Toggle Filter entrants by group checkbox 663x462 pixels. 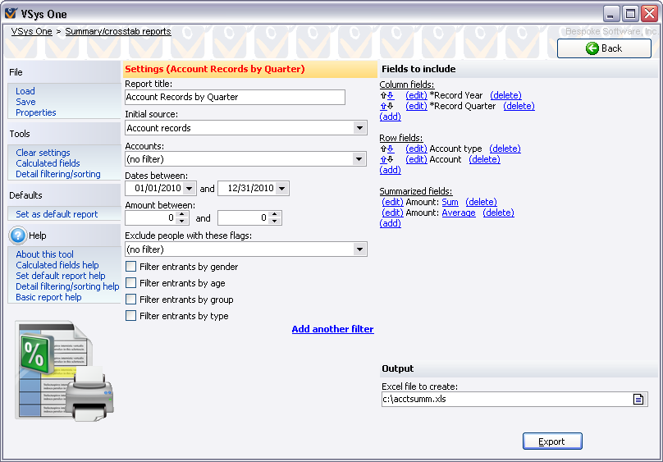130,300
